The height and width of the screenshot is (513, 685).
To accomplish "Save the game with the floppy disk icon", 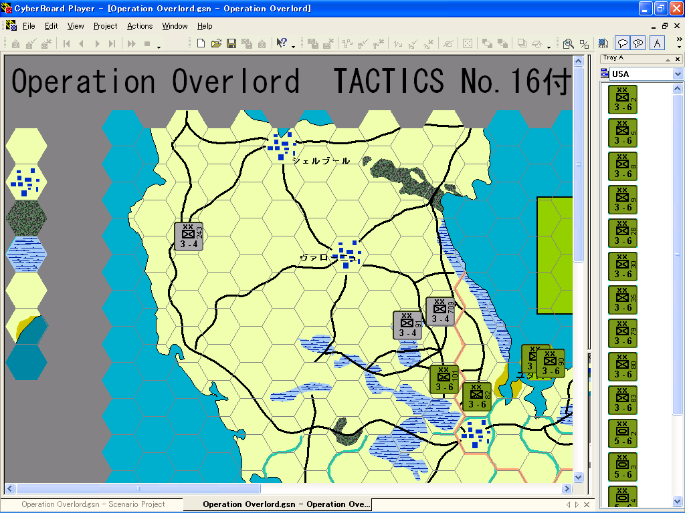I will [231, 43].
